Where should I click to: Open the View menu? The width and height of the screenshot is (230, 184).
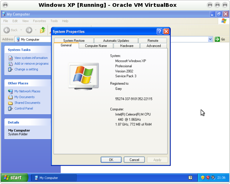(25, 21)
